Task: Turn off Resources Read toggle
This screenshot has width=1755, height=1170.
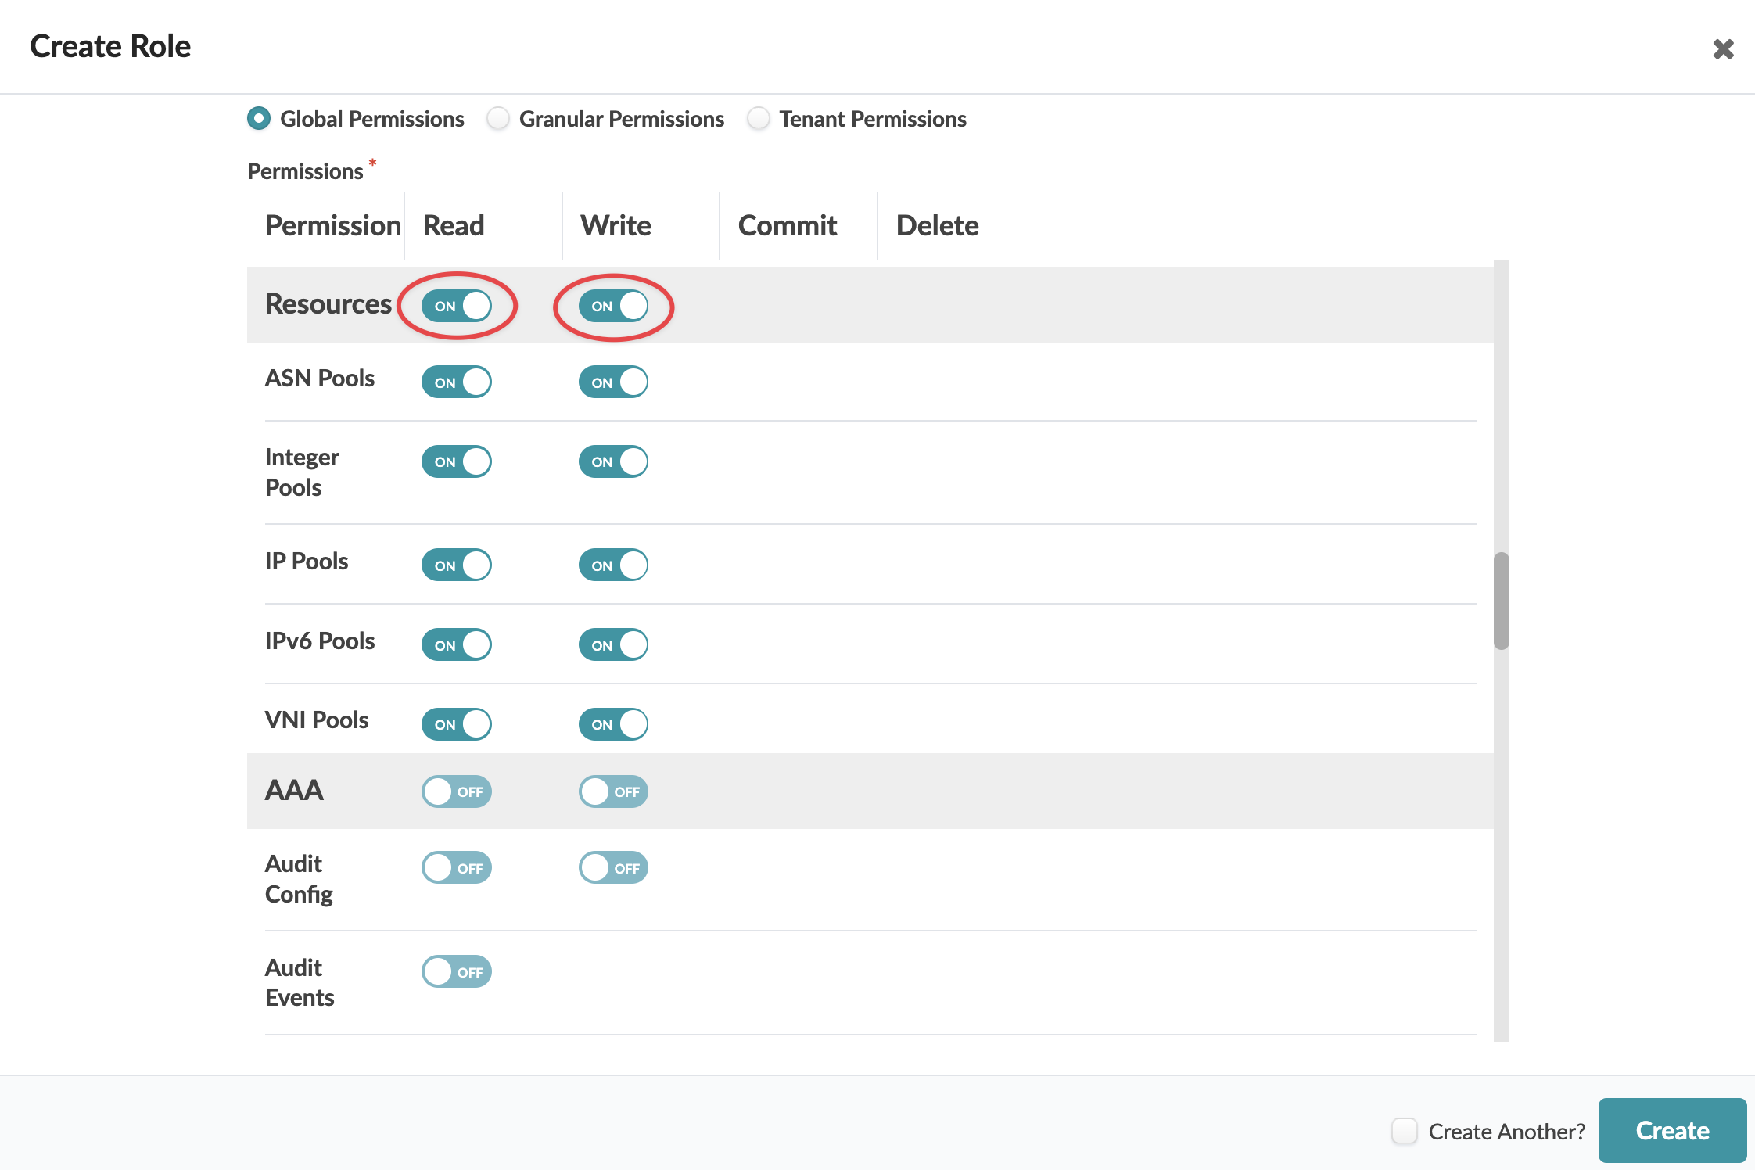Action: 457,306
